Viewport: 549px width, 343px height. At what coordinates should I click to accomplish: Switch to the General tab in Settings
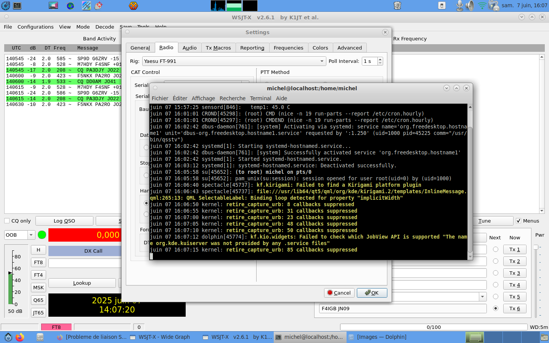pyautogui.click(x=140, y=48)
